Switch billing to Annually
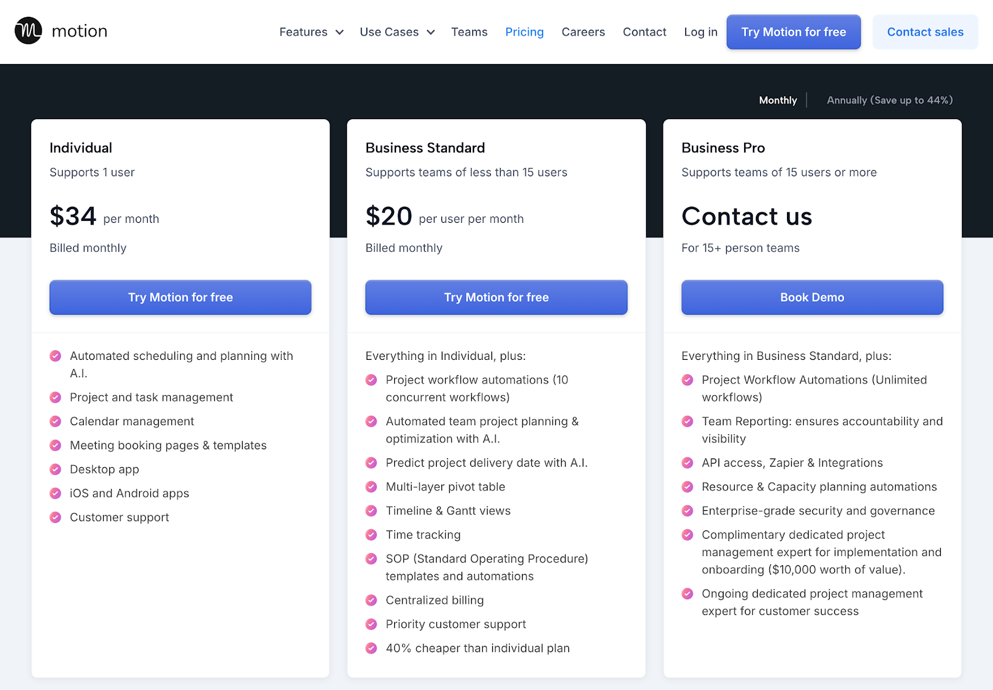 coord(889,100)
